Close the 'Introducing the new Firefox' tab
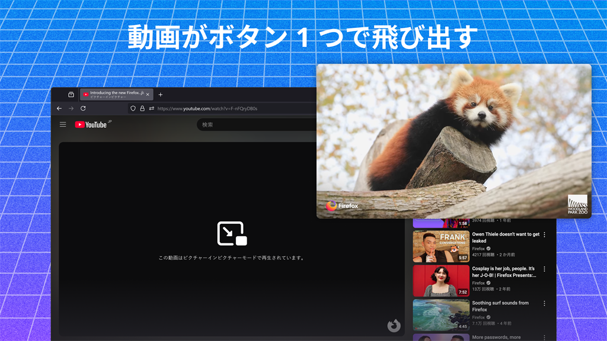 pos(148,94)
